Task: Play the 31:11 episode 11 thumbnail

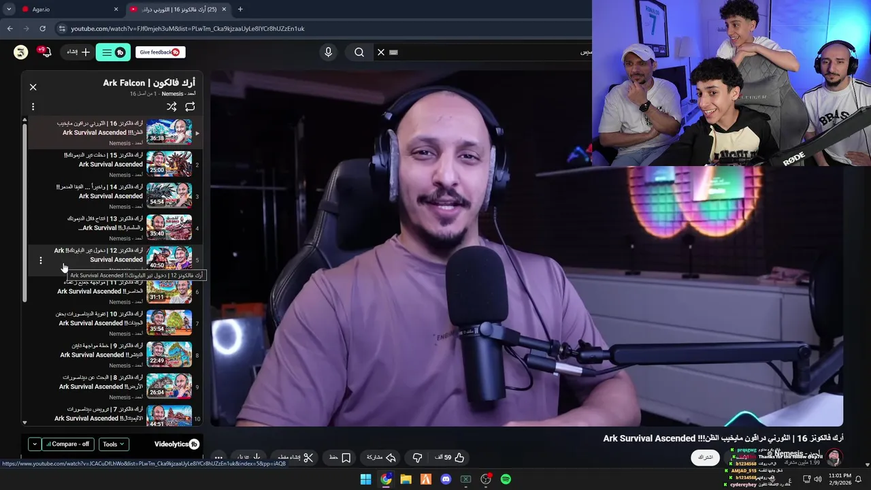Action: coord(169,291)
